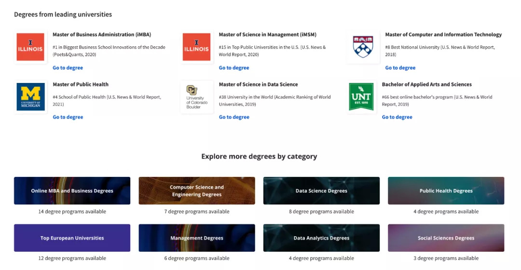Open the Public Health Degrees category tile
This screenshot has width=521, height=270.
tap(446, 191)
